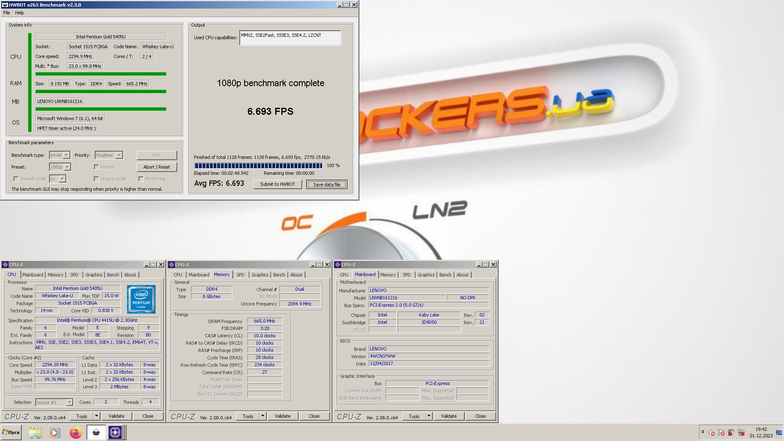Screen dimensions: 784x441
Task: Open Graphics tab in Mainboard CPU-Z window
Action: tap(426, 275)
